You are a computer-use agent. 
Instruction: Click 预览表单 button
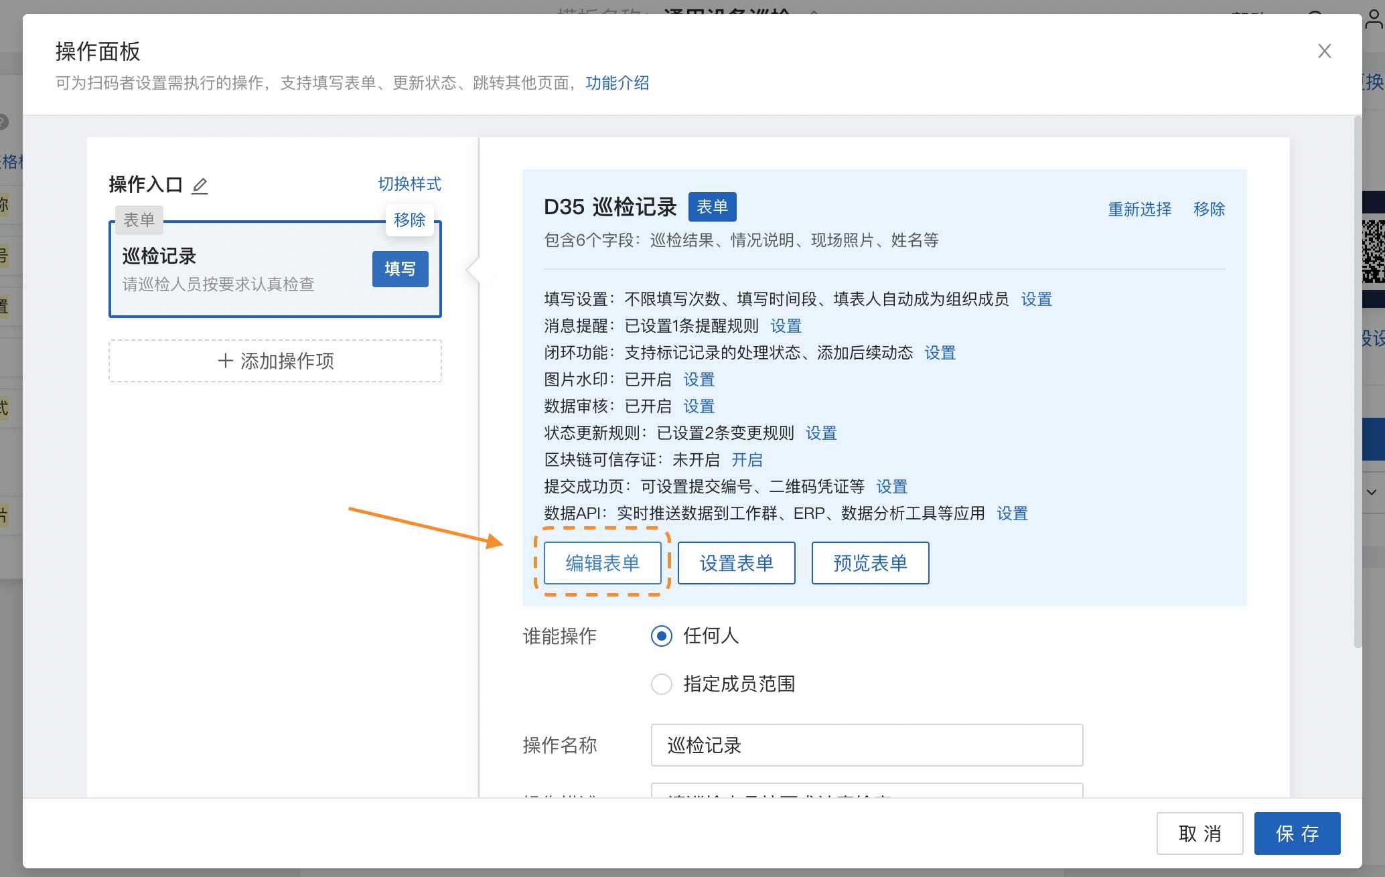click(870, 563)
